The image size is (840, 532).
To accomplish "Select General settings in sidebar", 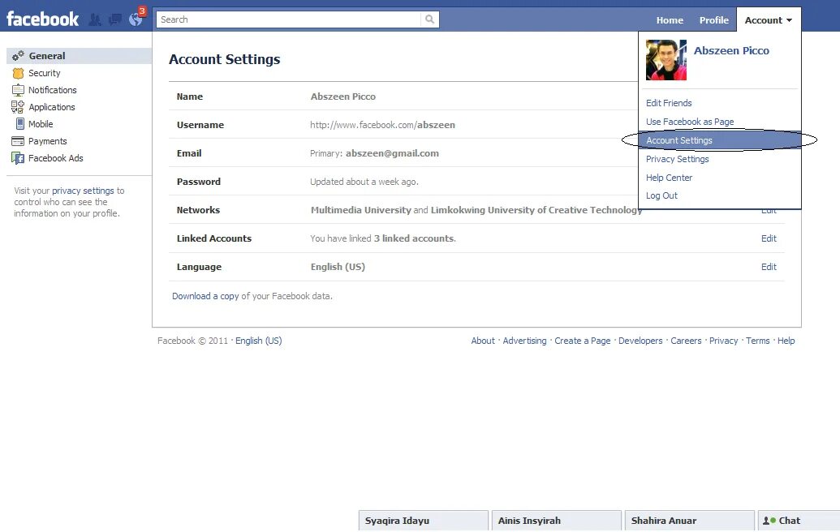I will click(x=80, y=56).
